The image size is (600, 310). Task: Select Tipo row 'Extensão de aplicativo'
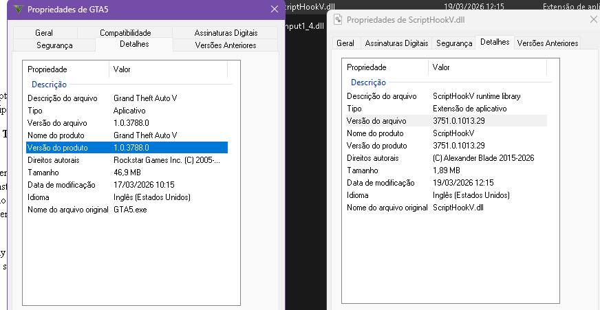446,109
